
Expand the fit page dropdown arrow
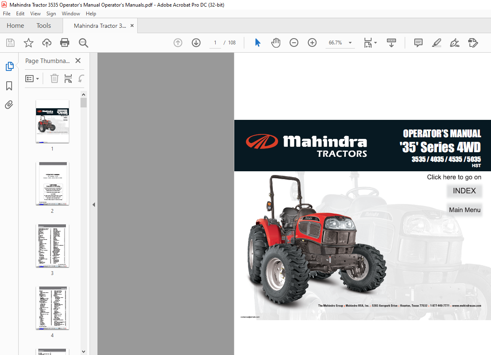[375, 43]
